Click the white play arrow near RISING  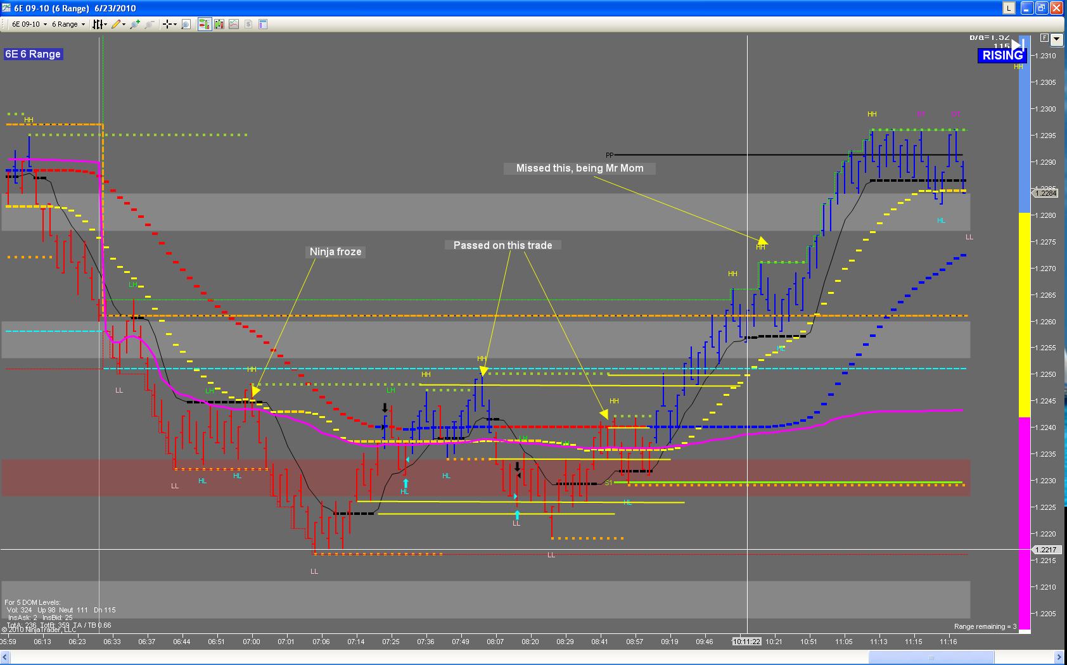(x=1018, y=44)
